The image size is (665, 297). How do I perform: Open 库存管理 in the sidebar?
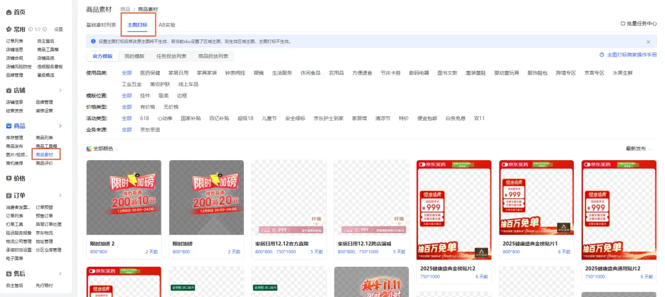(x=14, y=137)
